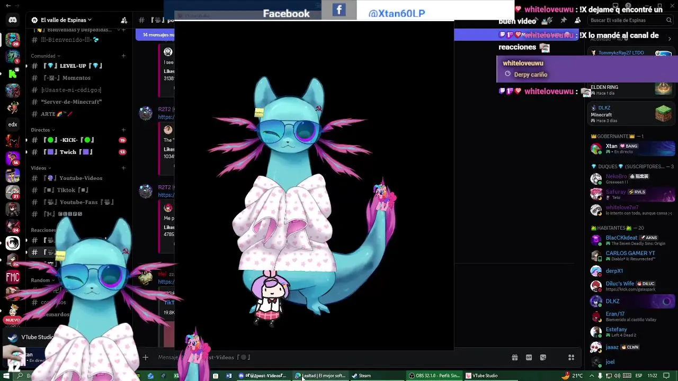This screenshot has height=381, width=678.
Task: Open ELDEN RING activity card
Action: (x=631, y=90)
